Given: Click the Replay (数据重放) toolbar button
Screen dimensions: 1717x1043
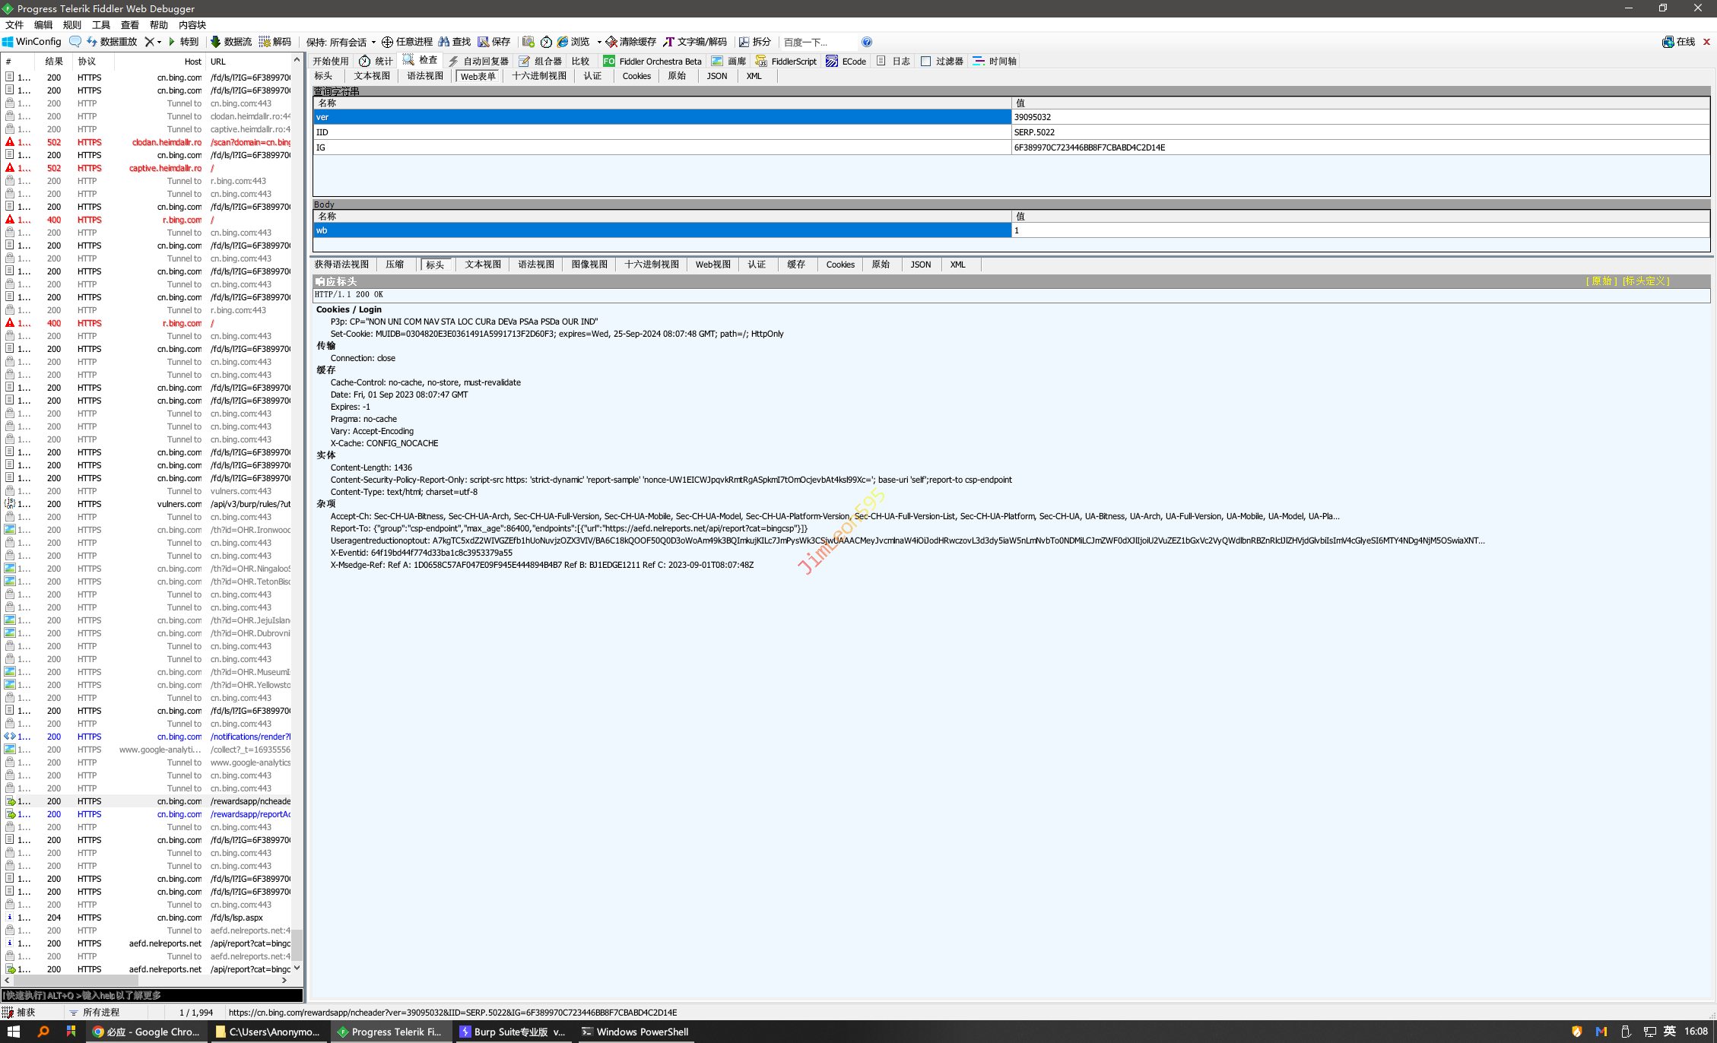Looking at the screenshot, I should click(112, 42).
